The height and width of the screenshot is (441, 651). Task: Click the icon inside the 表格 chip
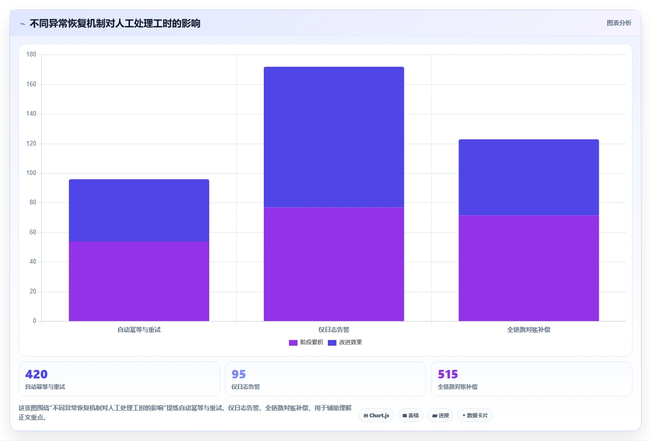[405, 415]
